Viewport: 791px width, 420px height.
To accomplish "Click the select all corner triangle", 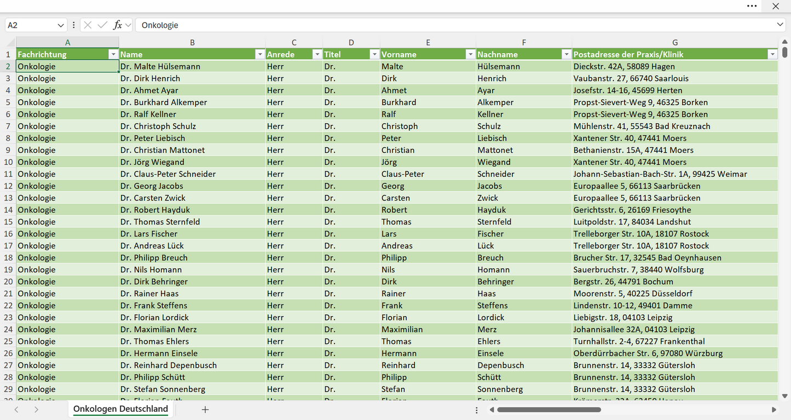I will click(x=11, y=43).
